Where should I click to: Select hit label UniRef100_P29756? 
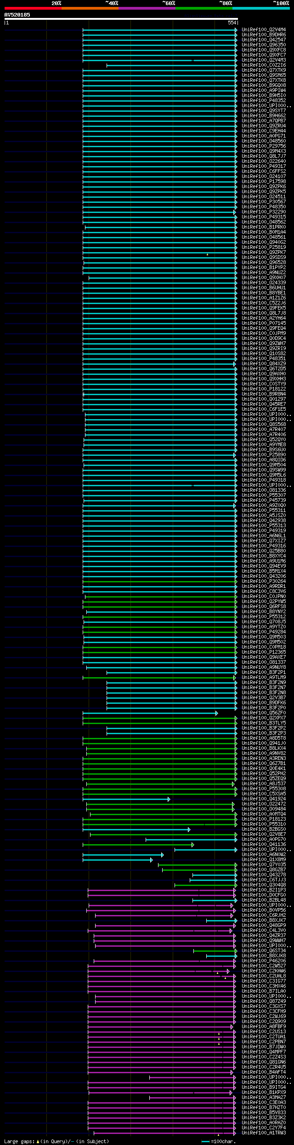[x=264, y=146]
